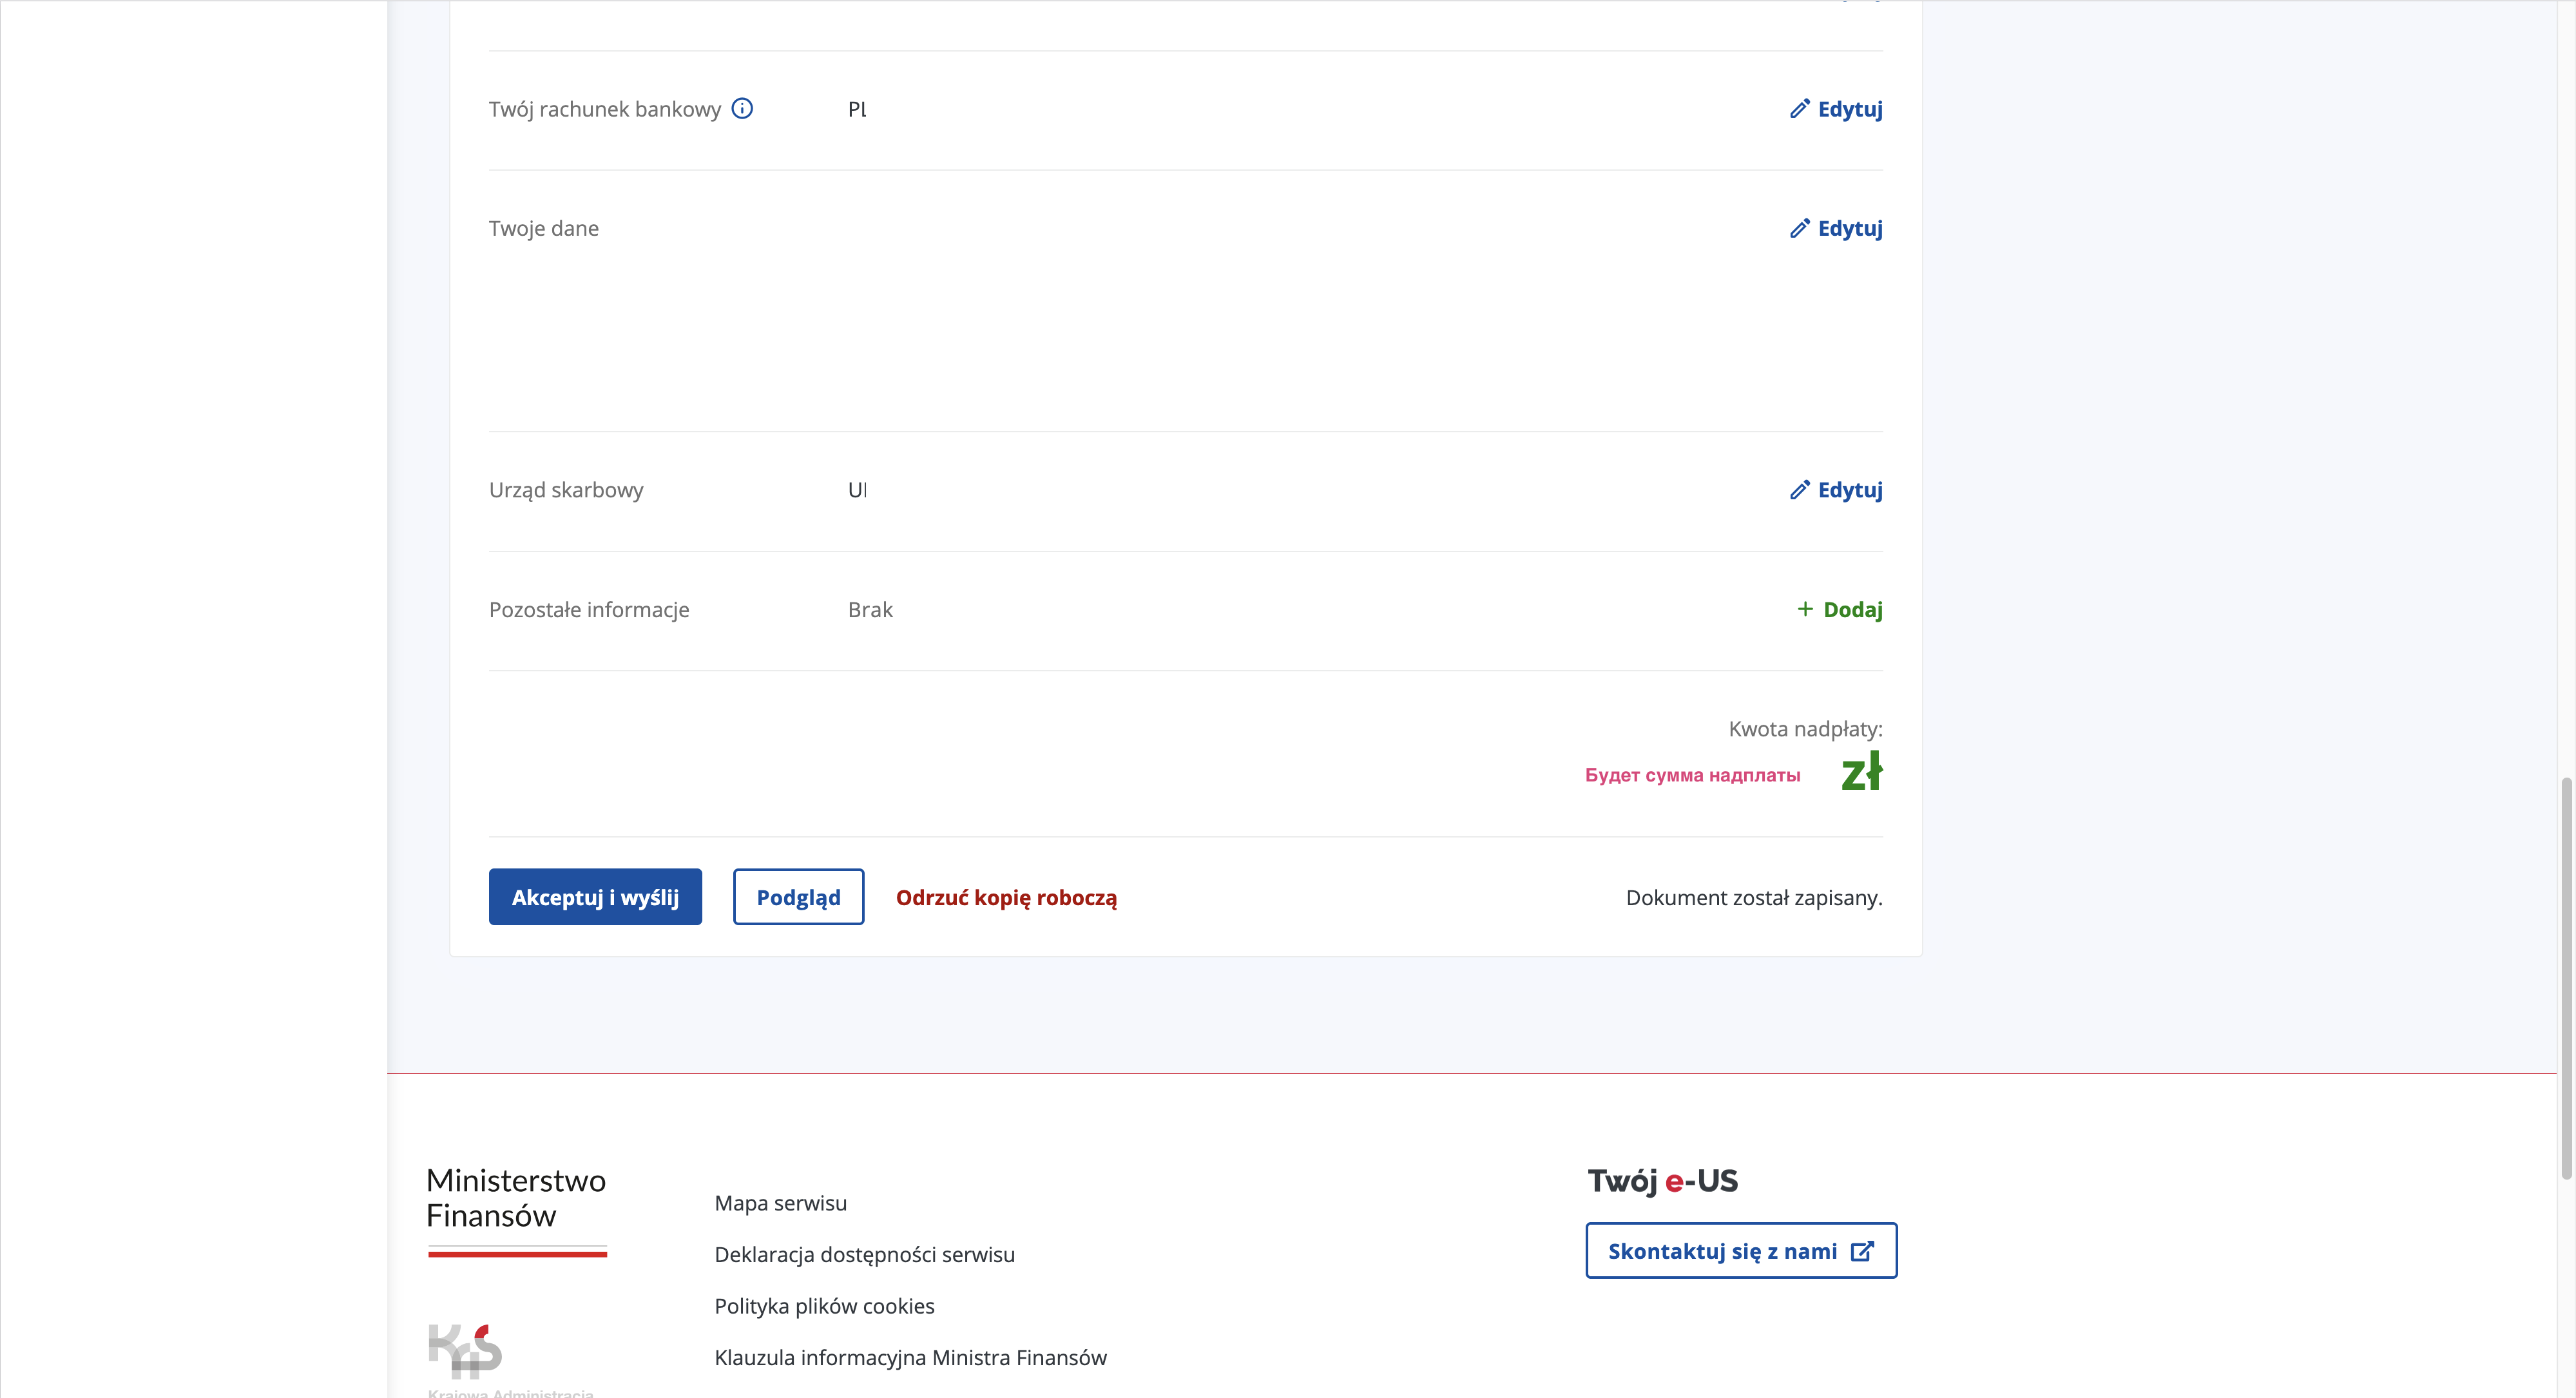Click Edytuj text for Urząd skarbowy
The width and height of the screenshot is (2576, 1398).
click(x=1849, y=489)
